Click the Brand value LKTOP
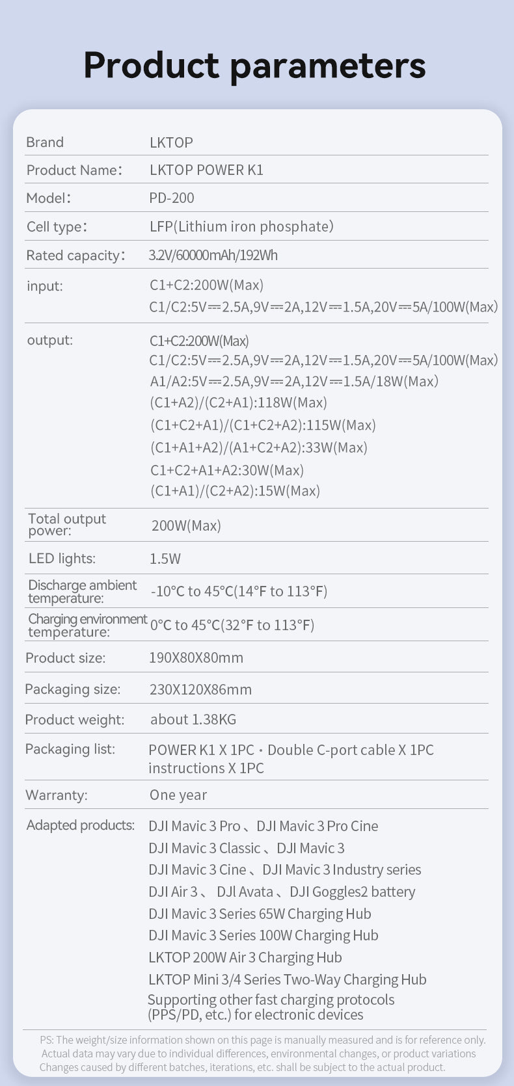514x1086 pixels. (x=171, y=142)
